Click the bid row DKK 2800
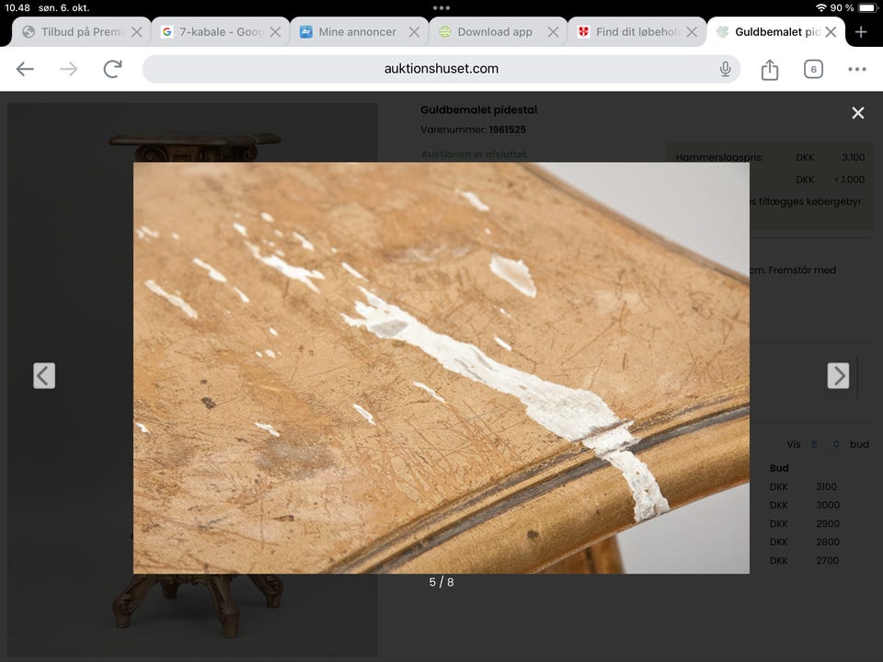Image resolution: width=883 pixels, height=662 pixels. (x=804, y=542)
